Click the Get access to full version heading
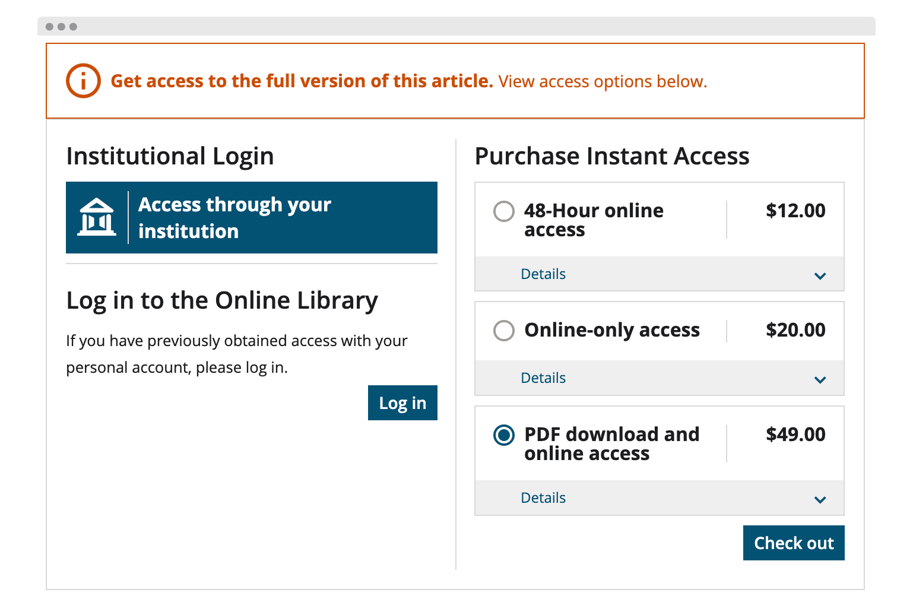 tap(302, 81)
